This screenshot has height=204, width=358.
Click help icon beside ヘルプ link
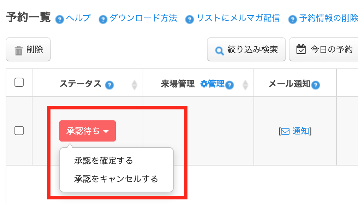click(60, 19)
